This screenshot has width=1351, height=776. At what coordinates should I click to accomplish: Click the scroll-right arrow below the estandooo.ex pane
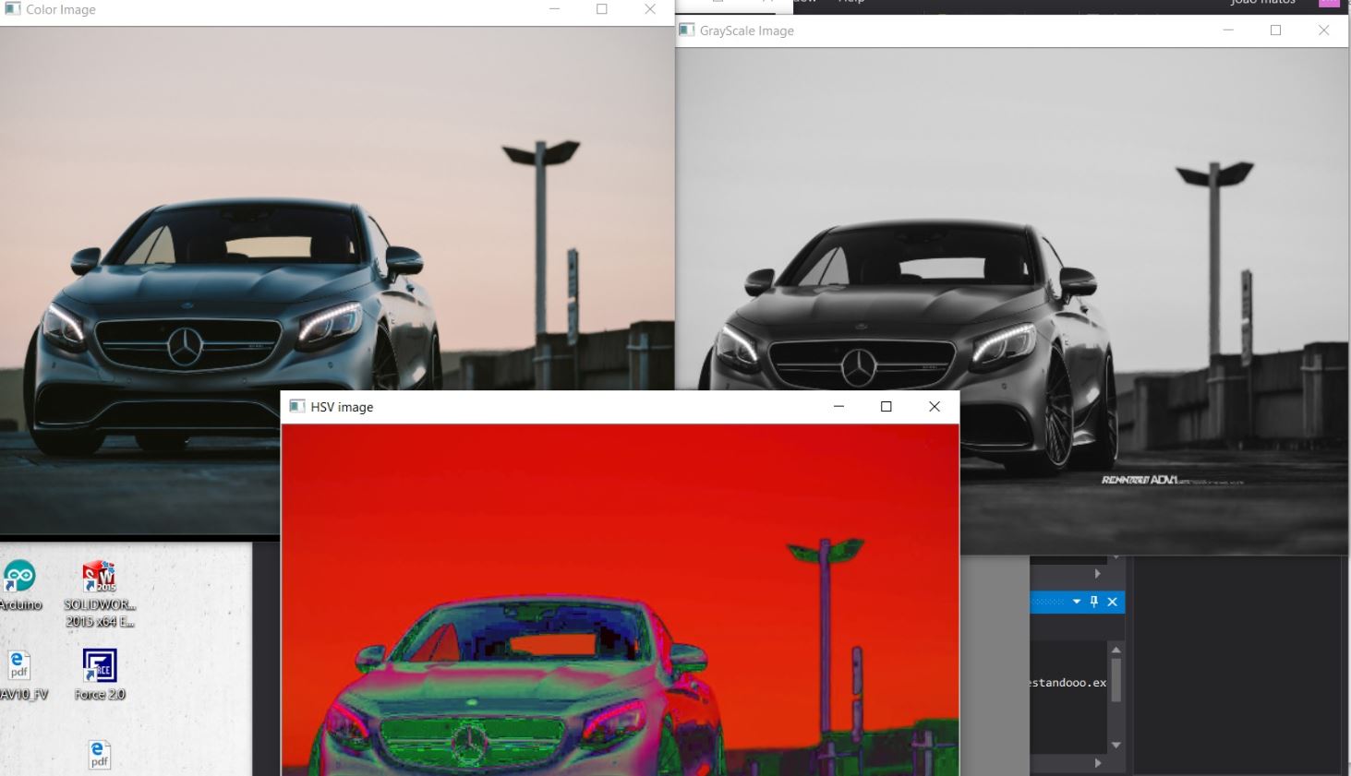click(x=1098, y=763)
